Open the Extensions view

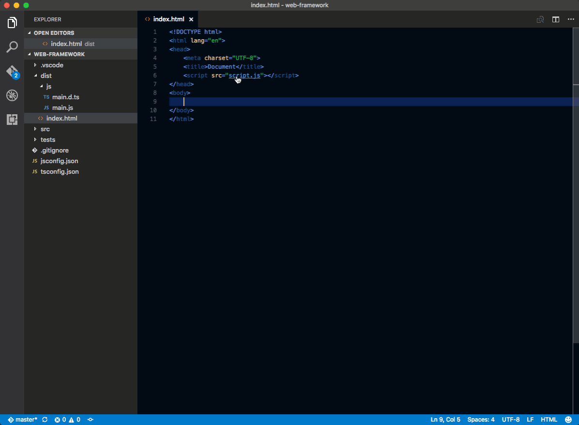pyautogui.click(x=12, y=120)
